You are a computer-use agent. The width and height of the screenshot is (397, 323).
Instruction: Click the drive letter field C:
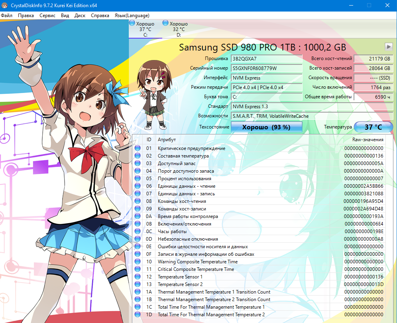(x=267, y=97)
